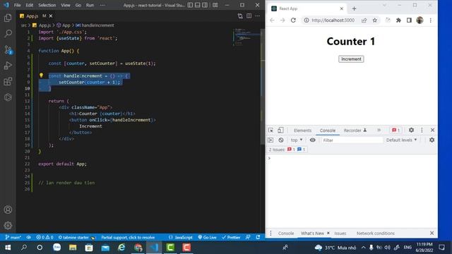Click the localhost:3000 address bar
452x254 pixels.
click(x=333, y=20)
